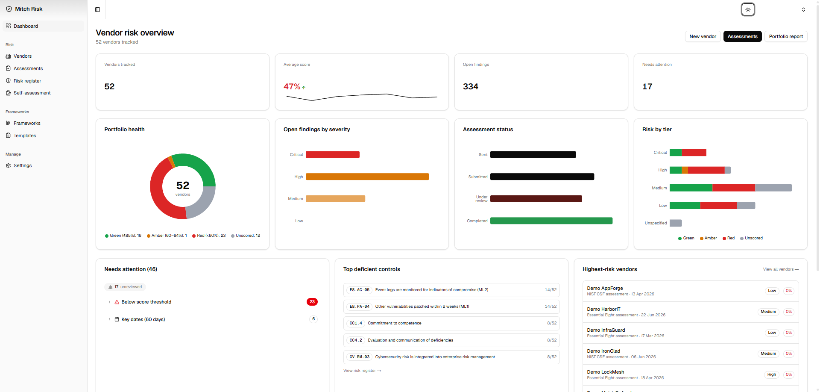Click the warning triangle beside Below score threshold
The image size is (820, 392).
click(117, 302)
